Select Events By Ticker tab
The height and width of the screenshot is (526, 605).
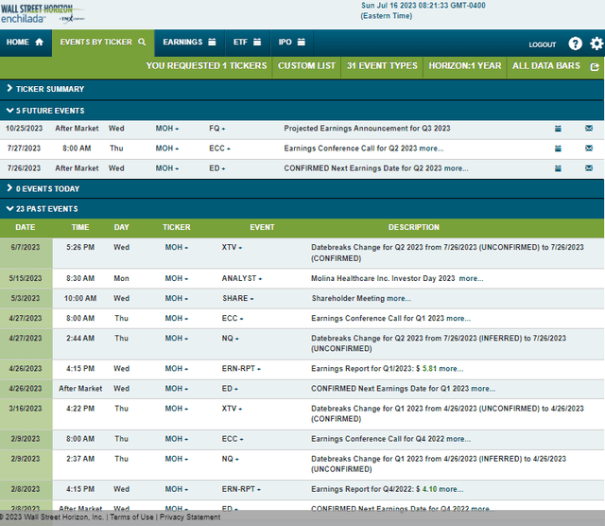coord(103,42)
